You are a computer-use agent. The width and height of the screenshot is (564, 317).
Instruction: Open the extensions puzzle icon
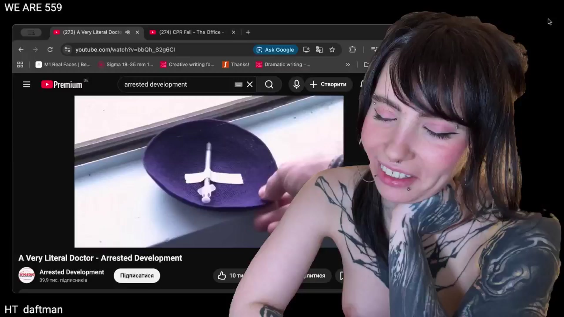(x=352, y=50)
